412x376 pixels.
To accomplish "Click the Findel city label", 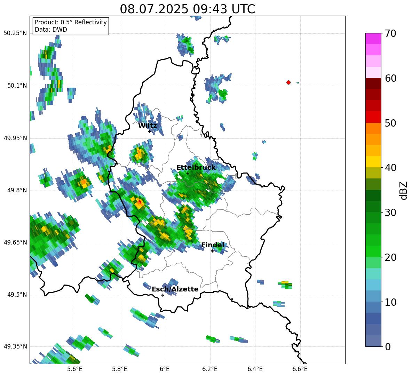I will click(x=213, y=245).
